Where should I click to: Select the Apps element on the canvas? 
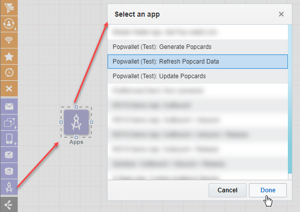pyautogui.click(x=76, y=122)
